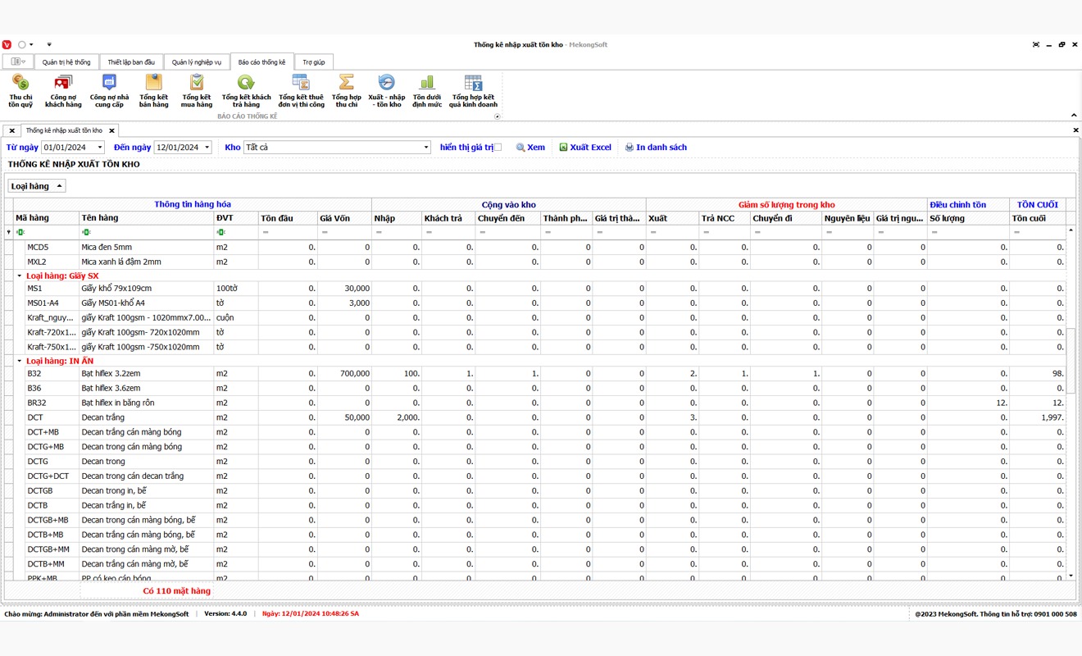This screenshot has width=1082, height=656.
Task: Collapse the Loại hàng: Giấy SX group
Action: [x=20, y=276]
